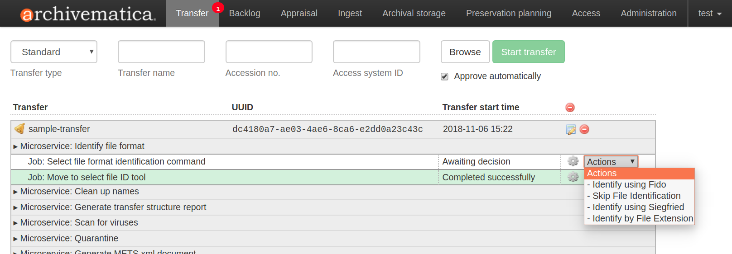Viewport: 732px width, 254px height.
Task: Click gear icon for Move to select job
Action: click(x=573, y=177)
